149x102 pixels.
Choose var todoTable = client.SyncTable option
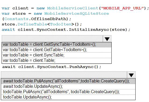tap(57, 55)
